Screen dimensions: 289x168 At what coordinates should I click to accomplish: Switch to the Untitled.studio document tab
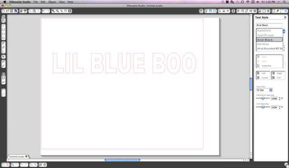tap(17, 157)
